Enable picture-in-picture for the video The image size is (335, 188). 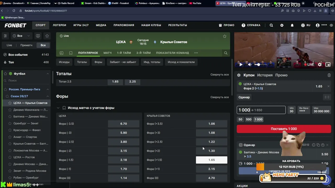coord(328,64)
